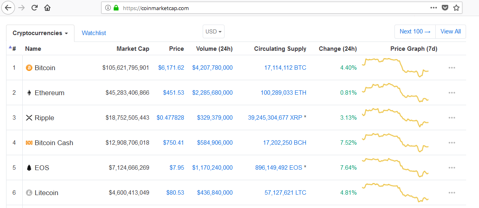
Task: Click the Litecoin grey logo
Action: (x=29, y=192)
